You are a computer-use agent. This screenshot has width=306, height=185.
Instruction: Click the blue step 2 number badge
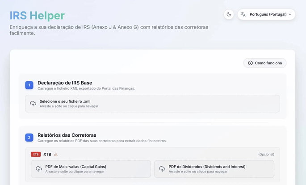[29, 138]
